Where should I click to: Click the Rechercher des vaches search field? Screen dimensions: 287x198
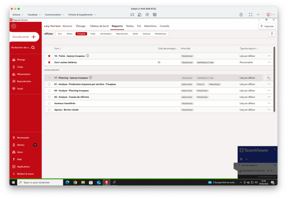(x=23, y=48)
